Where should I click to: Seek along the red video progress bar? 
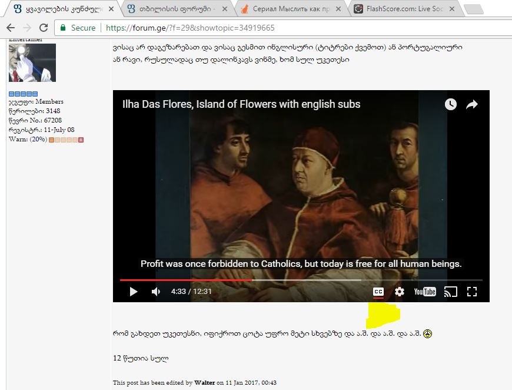click(x=185, y=280)
